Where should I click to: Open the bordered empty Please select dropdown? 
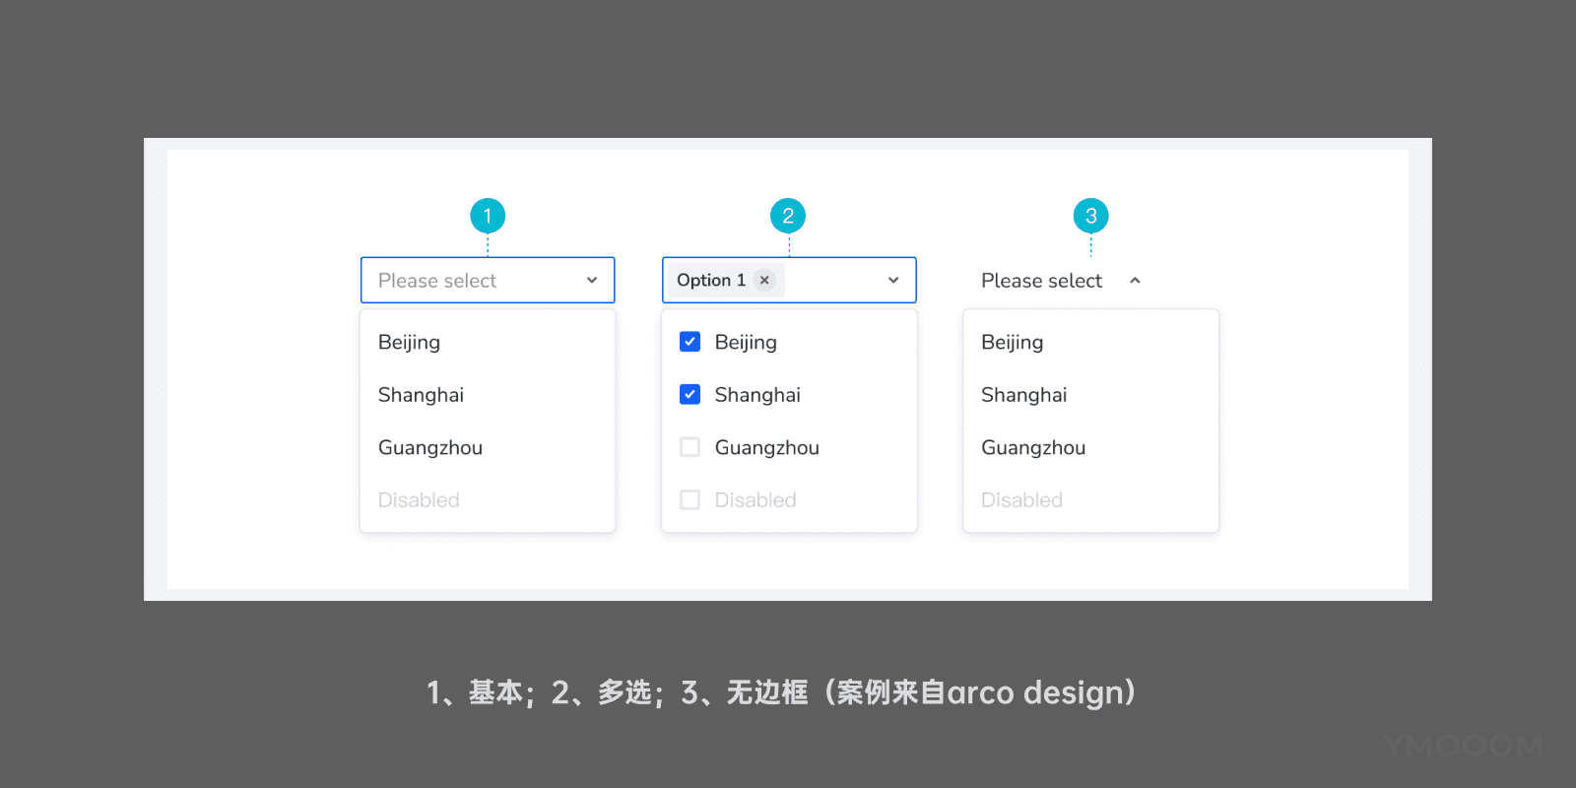click(x=488, y=281)
